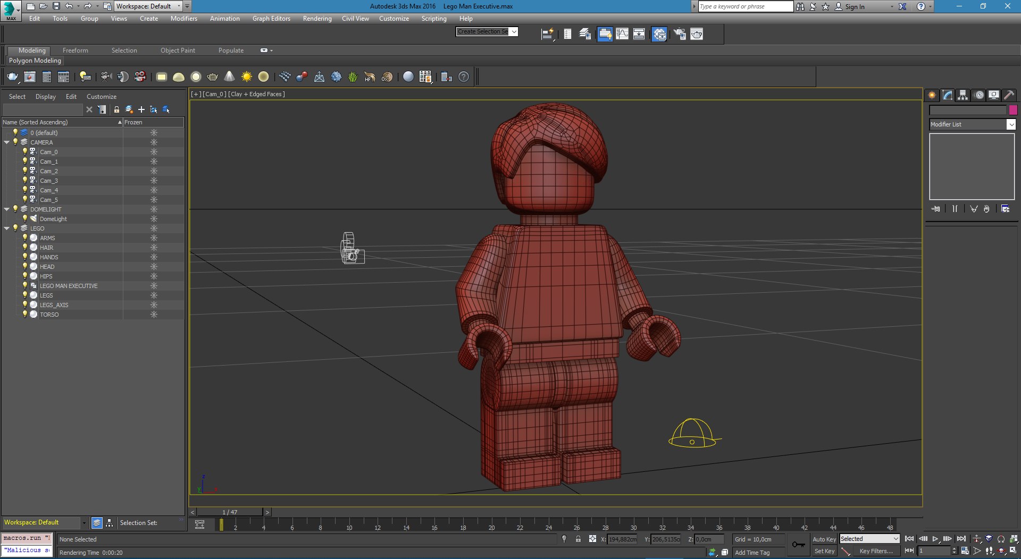Screen dimensions: 1021x559
Task: Click the HF hair icon in toolbar
Action: tap(370, 77)
